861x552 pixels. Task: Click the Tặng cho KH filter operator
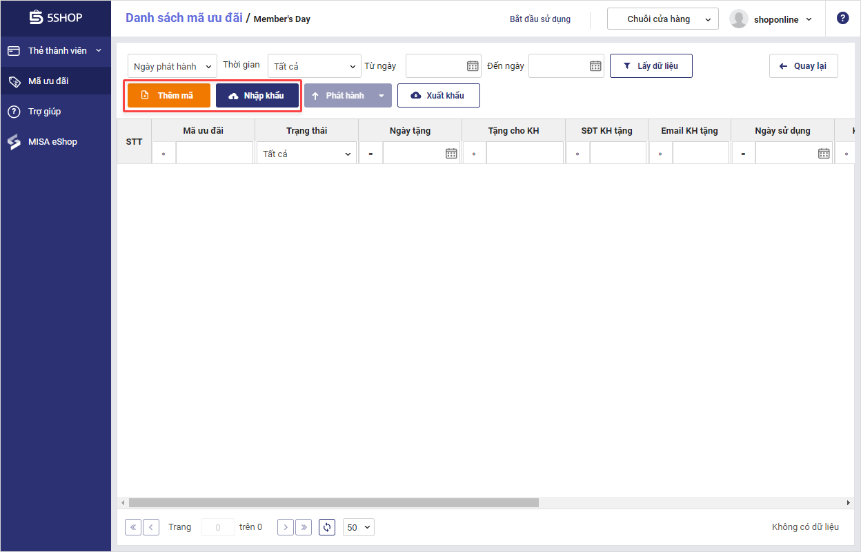474,154
